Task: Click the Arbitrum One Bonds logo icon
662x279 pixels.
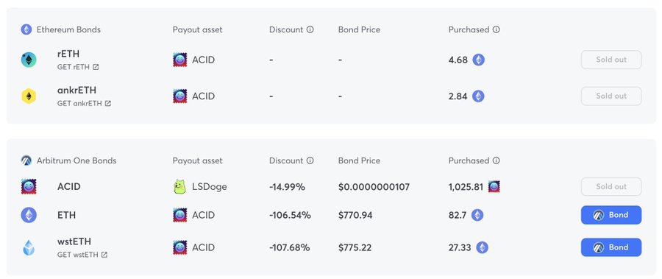Action: 26,160
